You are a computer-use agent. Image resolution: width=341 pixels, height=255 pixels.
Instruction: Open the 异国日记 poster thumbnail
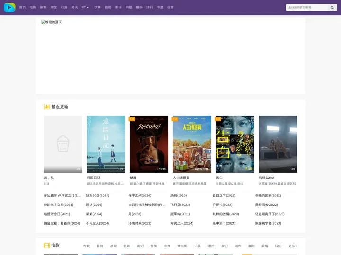[106, 144]
